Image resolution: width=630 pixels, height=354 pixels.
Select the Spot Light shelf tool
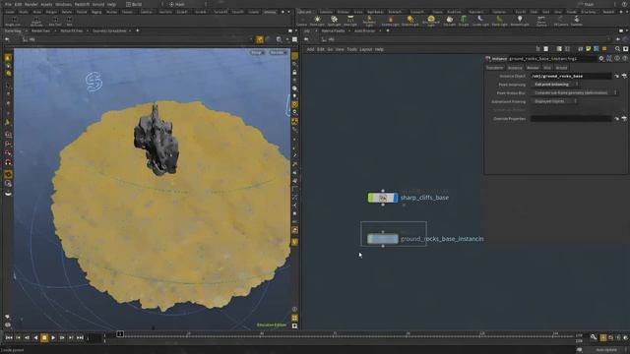[334, 21]
